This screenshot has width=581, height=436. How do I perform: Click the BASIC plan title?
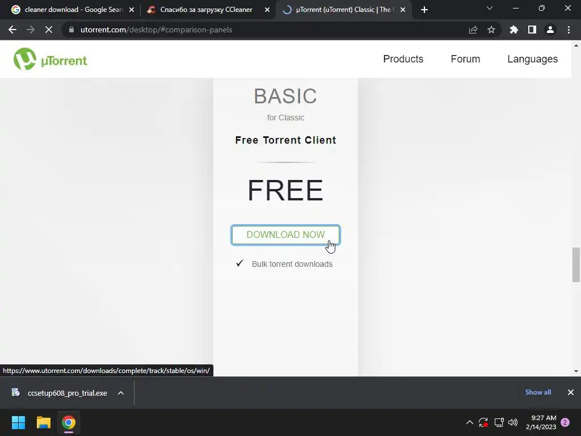(285, 96)
